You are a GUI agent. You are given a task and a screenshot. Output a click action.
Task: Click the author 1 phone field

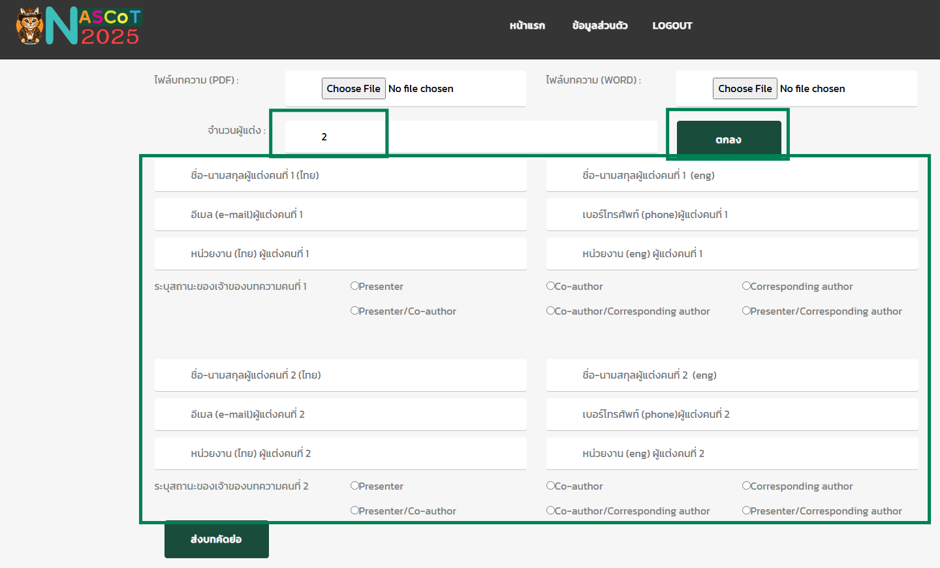pos(732,214)
